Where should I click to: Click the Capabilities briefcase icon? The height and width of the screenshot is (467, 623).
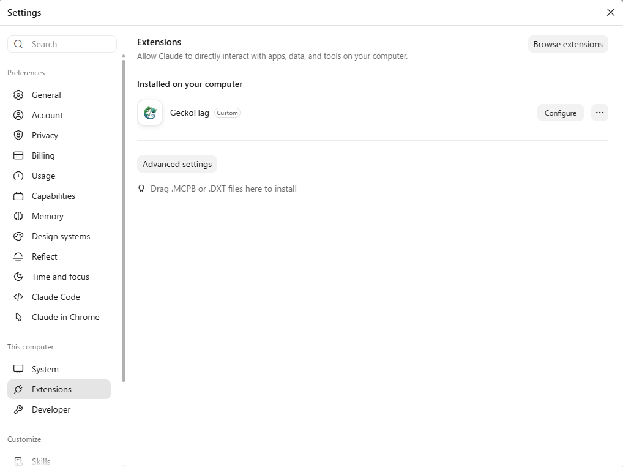click(18, 196)
